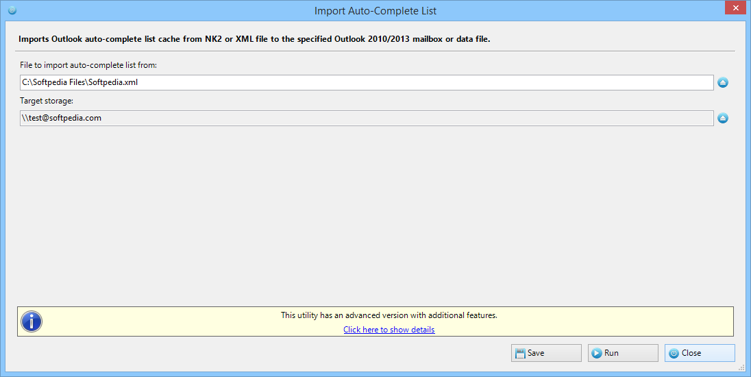Click the blue information icon
Viewport: 751px width, 377px height.
[32, 321]
